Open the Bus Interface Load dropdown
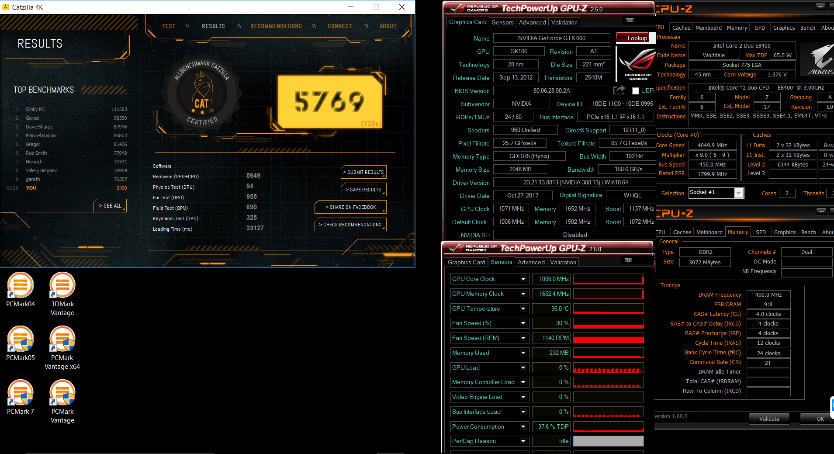 (x=523, y=412)
